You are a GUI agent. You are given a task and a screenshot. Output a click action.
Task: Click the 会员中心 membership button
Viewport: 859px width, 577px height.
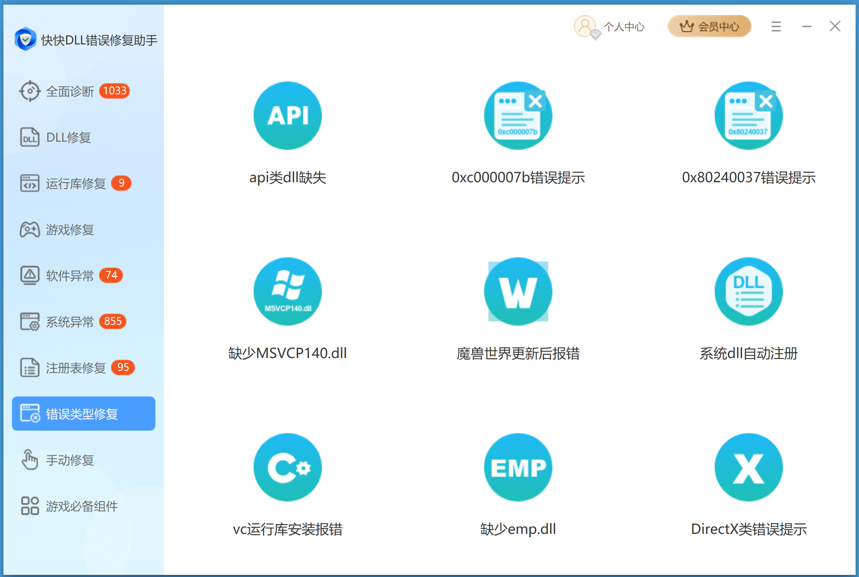[x=709, y=26]
